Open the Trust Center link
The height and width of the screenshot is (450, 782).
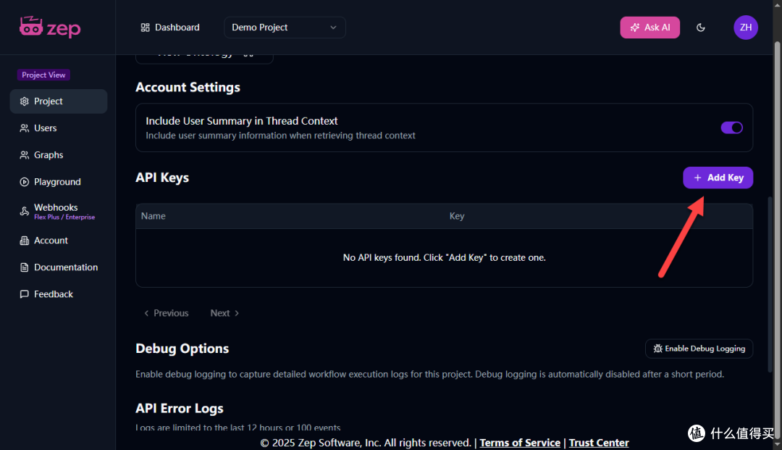click(x=599, y=443)
